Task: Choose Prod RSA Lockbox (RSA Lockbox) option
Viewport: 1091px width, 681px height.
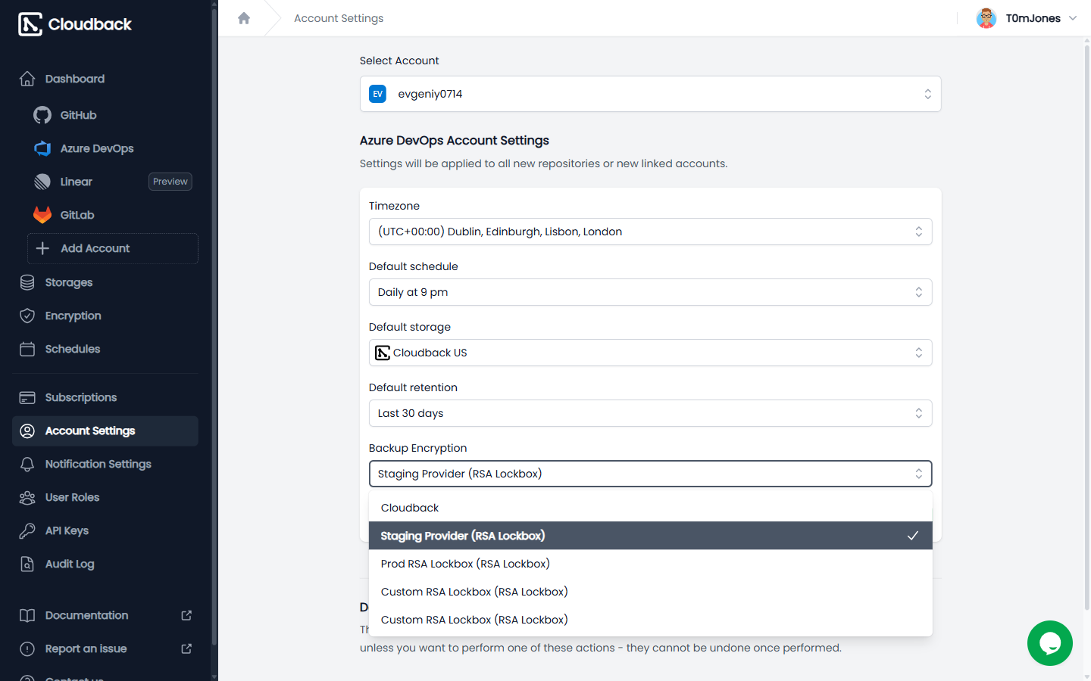Action: pos(650,564)
